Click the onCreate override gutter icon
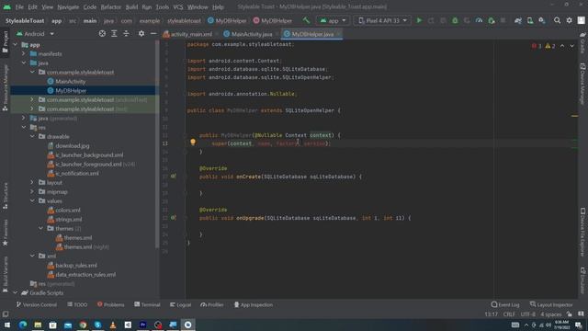 click(174, 176)
